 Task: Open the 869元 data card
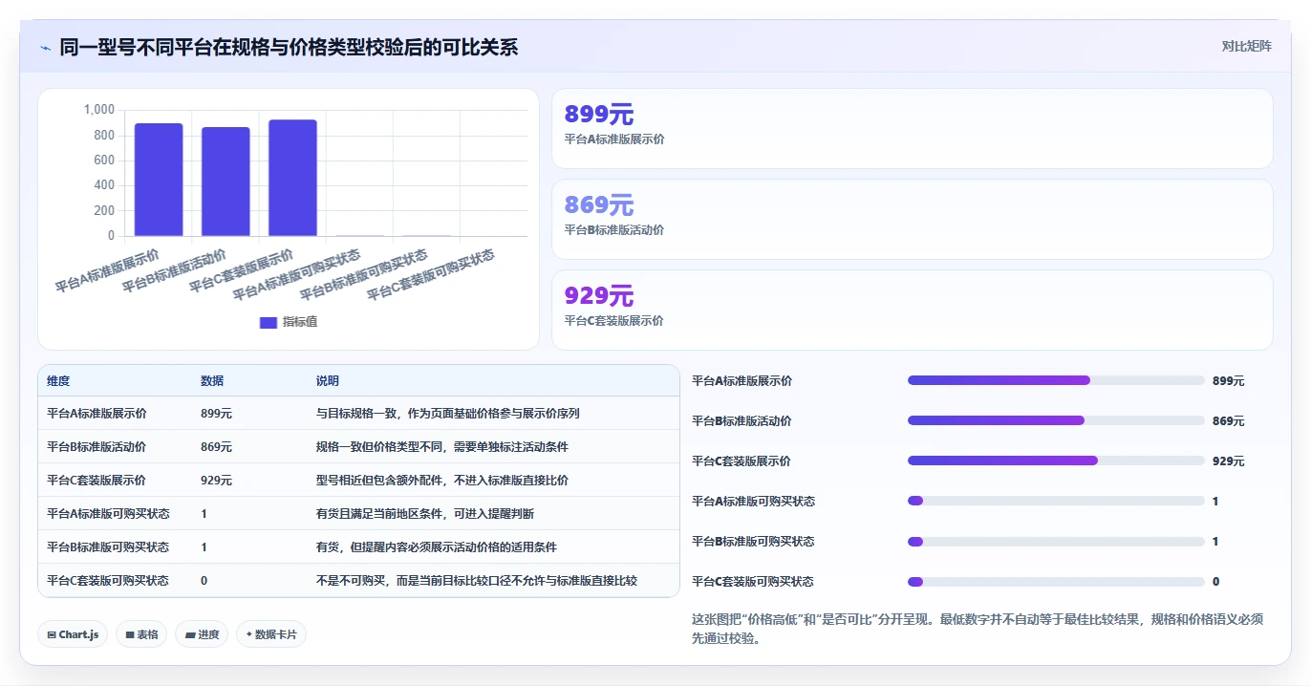point(913,220)
